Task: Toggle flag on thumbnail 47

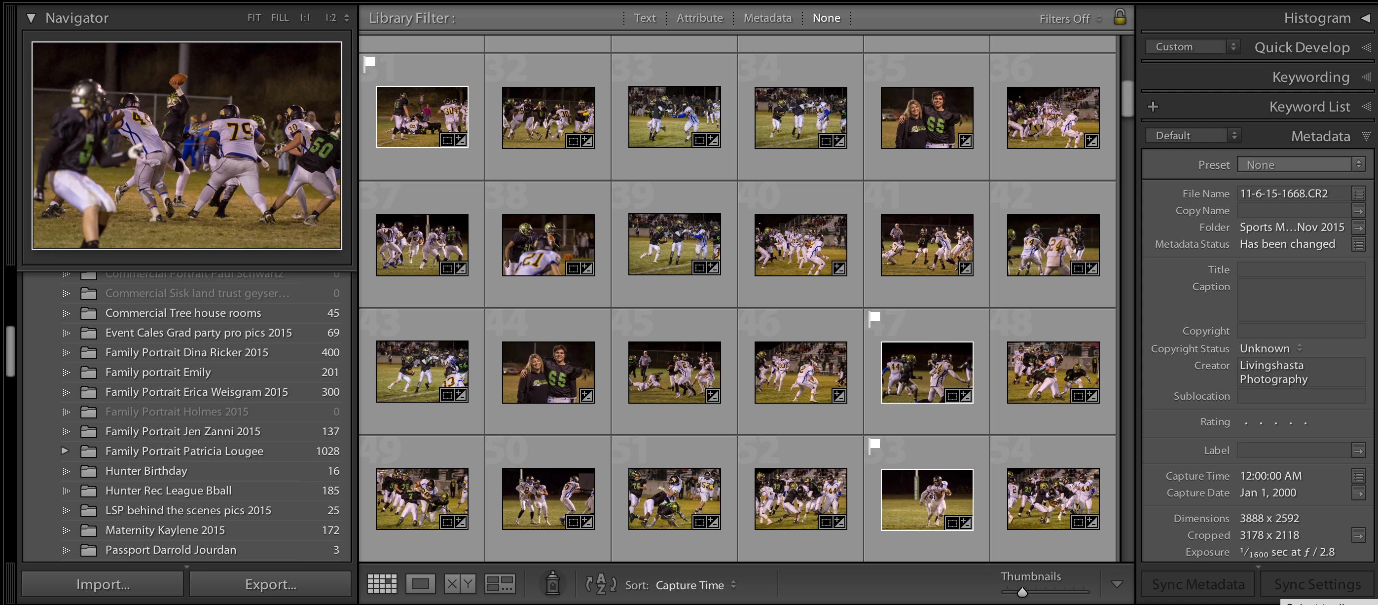Action: [x=874, y=317]
